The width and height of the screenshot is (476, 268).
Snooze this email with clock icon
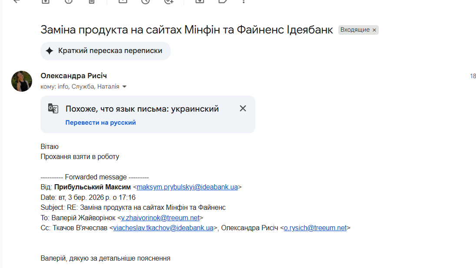pos(145,1)
